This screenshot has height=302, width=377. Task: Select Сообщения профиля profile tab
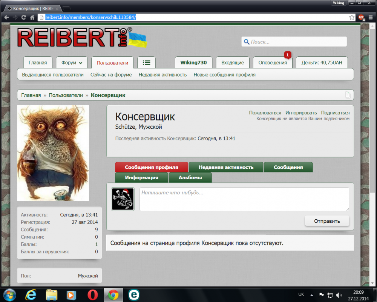pos(152,167)
